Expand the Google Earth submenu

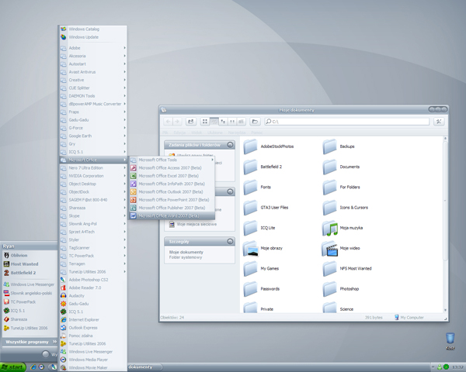click(93, 136)
